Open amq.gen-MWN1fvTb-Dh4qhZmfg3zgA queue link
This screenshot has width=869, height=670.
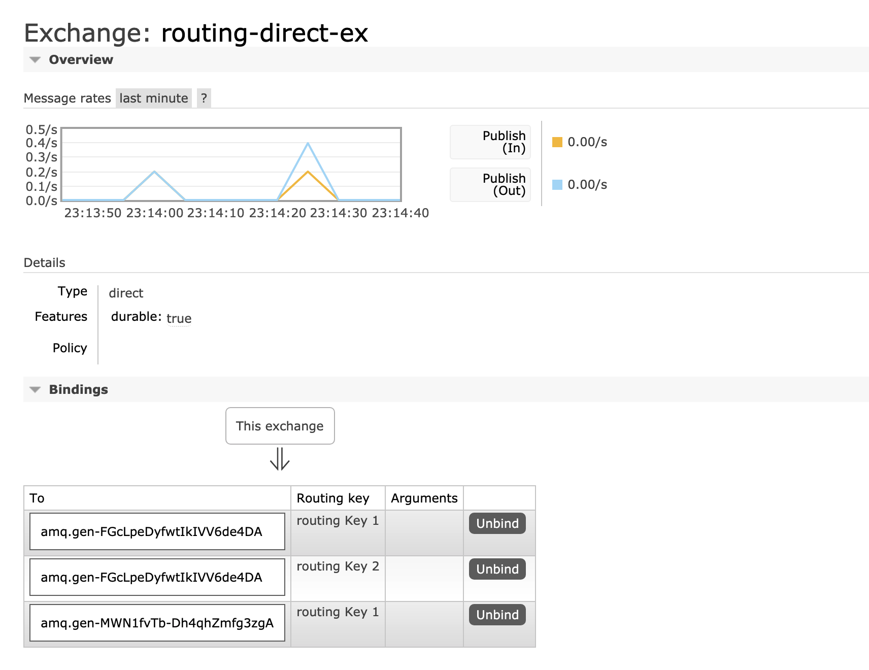tap(157, 623)
